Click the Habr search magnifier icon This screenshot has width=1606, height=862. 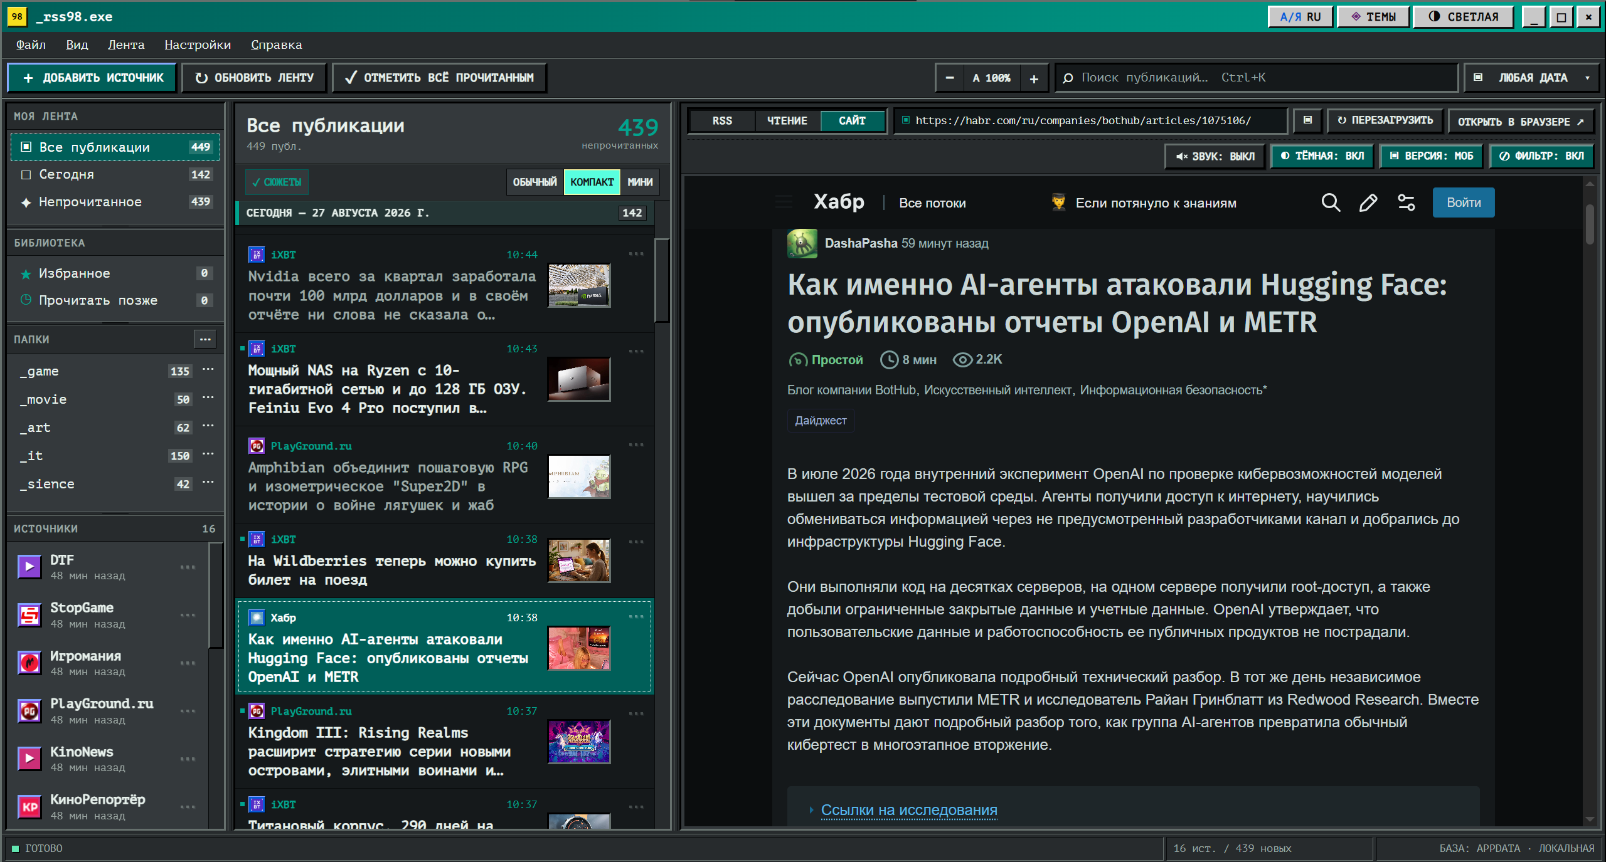pyautogui.click(x=1331, y=202)
